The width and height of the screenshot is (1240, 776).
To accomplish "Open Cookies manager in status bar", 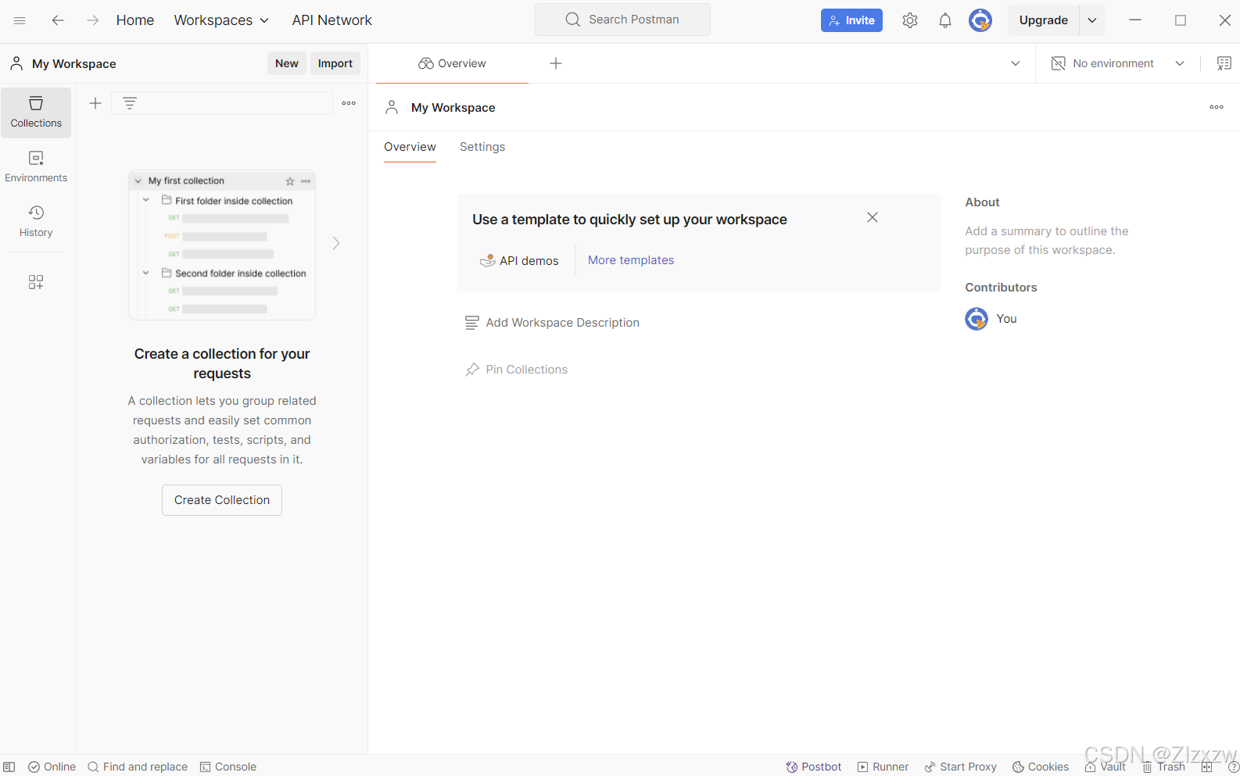I will [x=1040, y=767].
